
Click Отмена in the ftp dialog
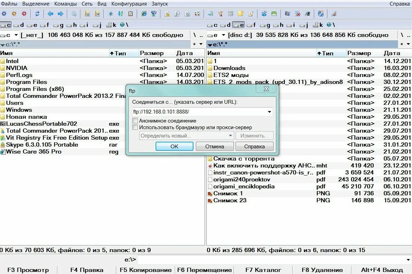coord(215,147)
